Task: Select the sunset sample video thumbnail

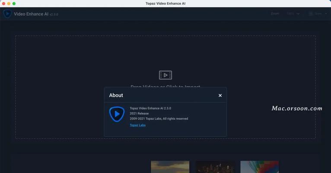Action: pos(170,167)
